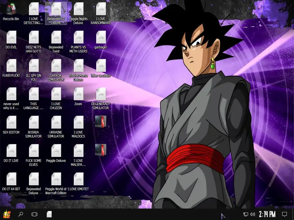
Task: Click the garbage! desktop file
Action: [x=101, y=40]
